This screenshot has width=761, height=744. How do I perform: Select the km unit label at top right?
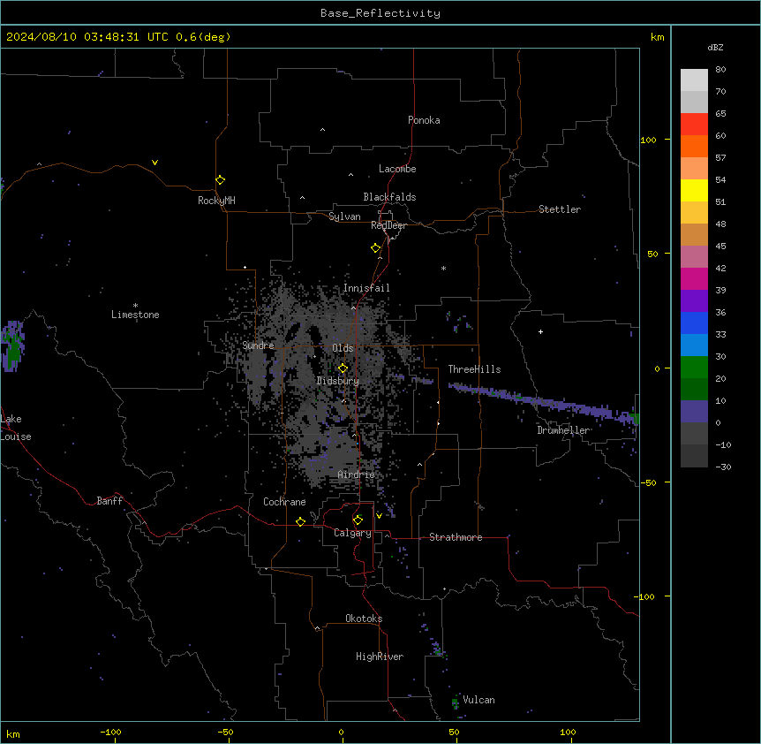click(657, 37)
